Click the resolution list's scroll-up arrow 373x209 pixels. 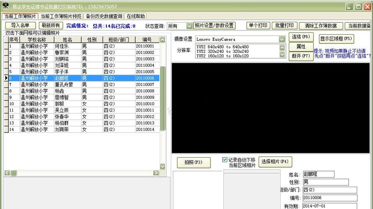pyautogui.click(x=282, y=47)
